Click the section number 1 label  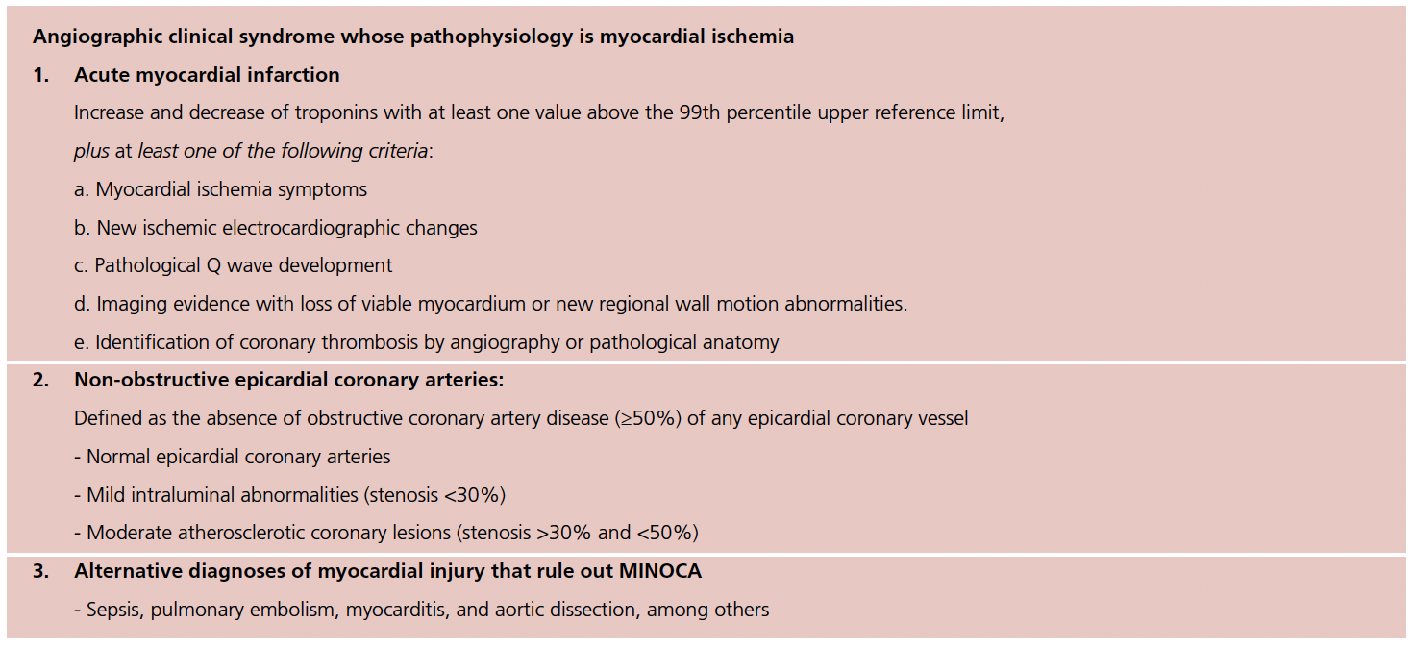coord(41,75)
